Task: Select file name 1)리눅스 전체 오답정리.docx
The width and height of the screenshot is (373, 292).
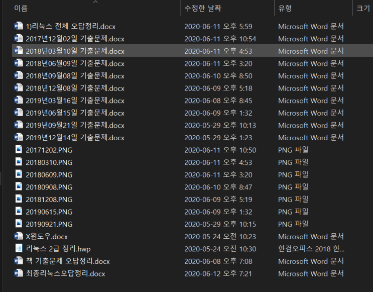Action: click(x=71, y=26)
